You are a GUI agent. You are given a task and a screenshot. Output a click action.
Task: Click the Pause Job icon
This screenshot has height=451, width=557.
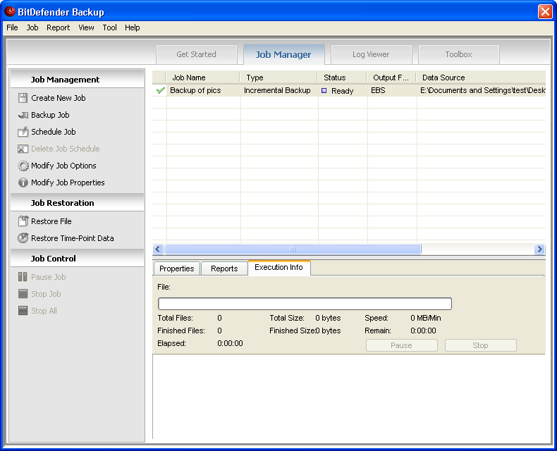click(x=23, y=277)
